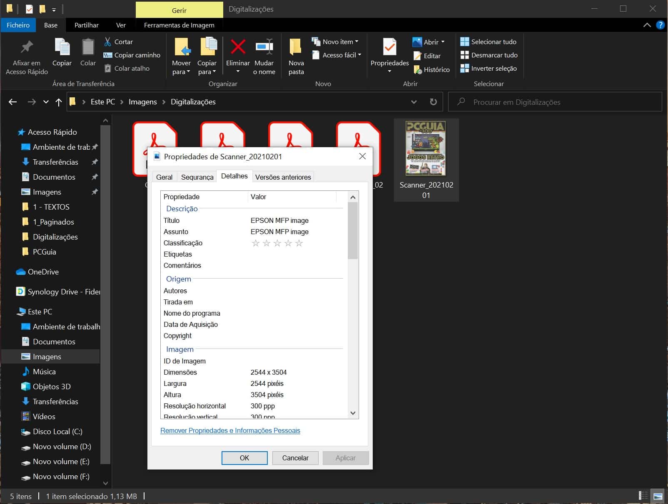Open the Ver ribbon tab

[121, 25]
